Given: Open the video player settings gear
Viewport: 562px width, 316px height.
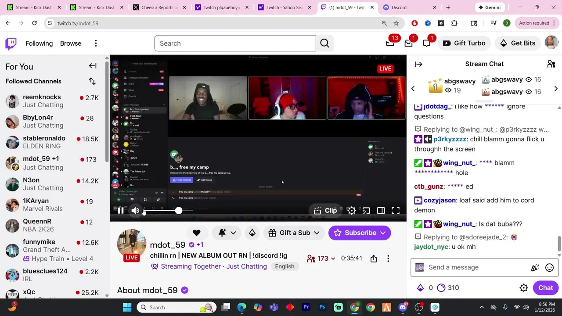Looking at the screenshot, I should [x=352, y=211].
